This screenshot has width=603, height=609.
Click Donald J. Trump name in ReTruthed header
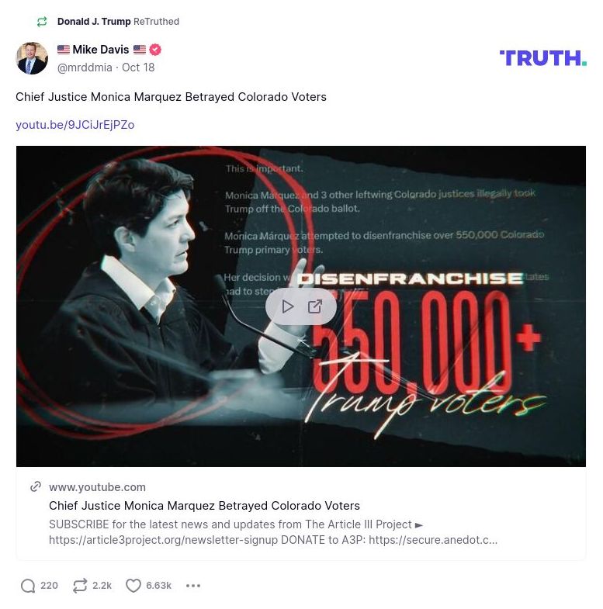(94, 22)
